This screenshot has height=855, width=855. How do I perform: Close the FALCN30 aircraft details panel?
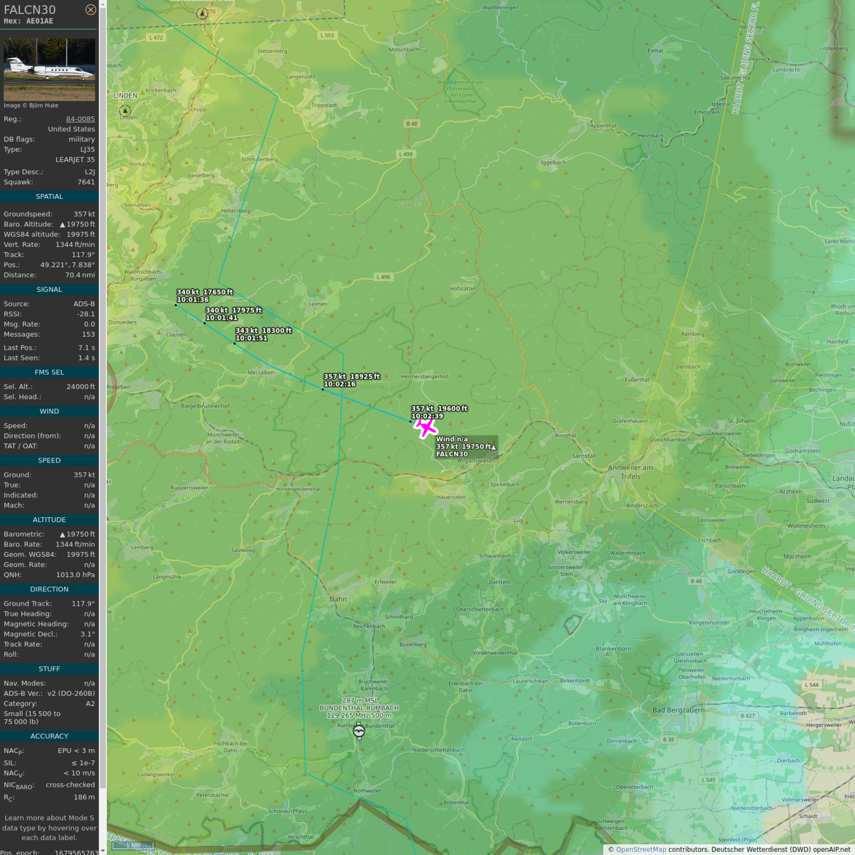coord(90,9)
